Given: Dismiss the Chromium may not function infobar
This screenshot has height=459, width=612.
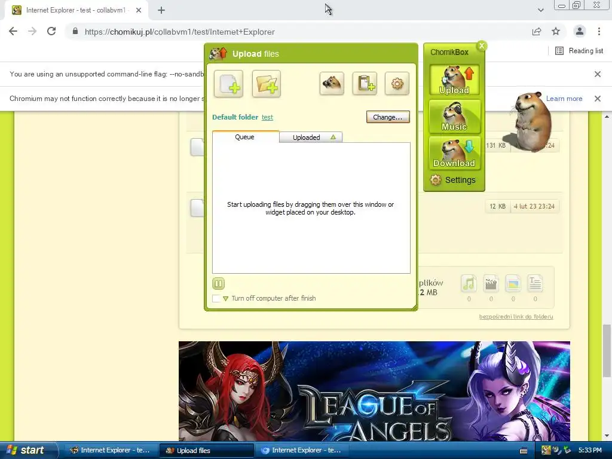Looking at the screenshot, I should coord(598,99).
